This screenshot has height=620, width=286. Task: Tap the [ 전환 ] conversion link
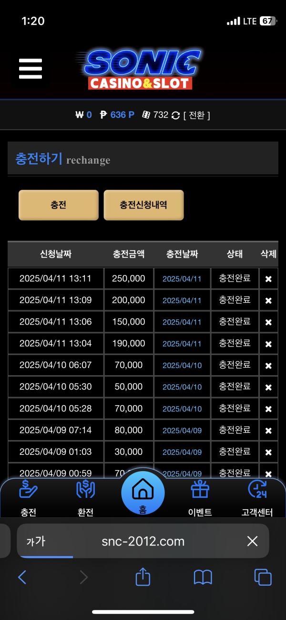point(197,115)
